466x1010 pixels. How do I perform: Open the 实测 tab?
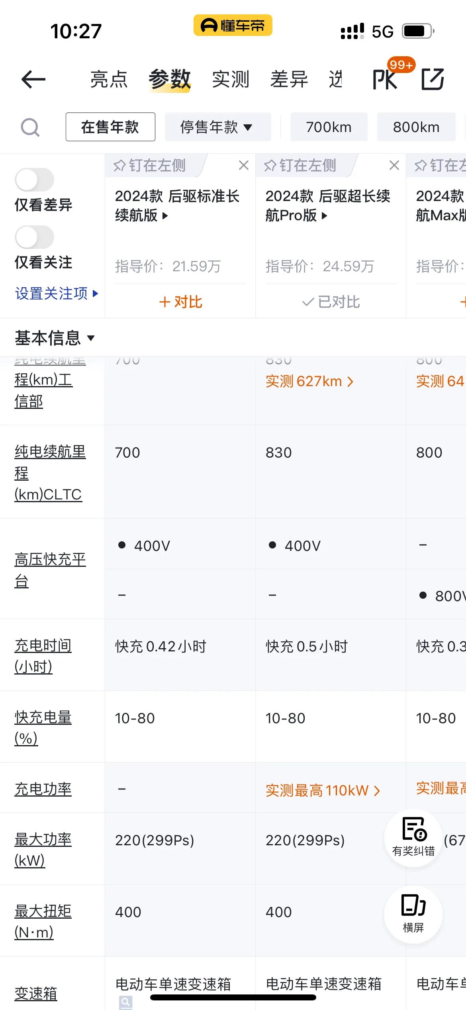[x=231, y=79]
